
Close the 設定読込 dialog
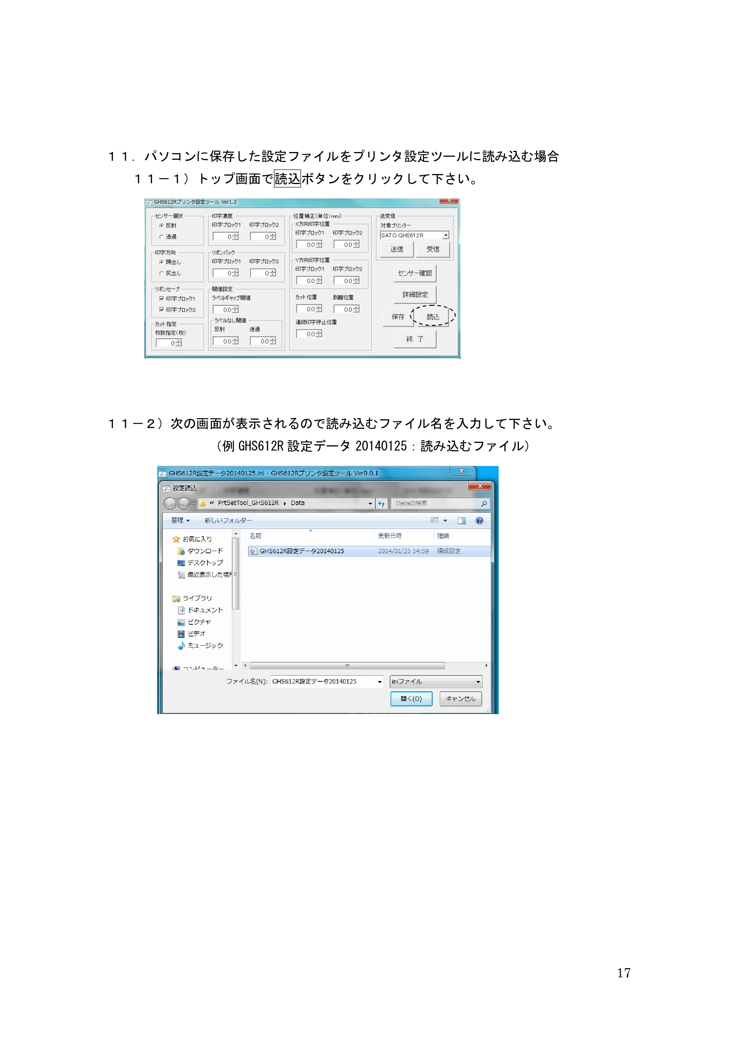click(480, 486)
